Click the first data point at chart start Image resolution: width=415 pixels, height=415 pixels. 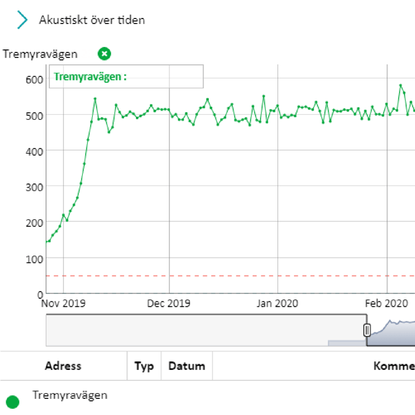pos(47,241)
